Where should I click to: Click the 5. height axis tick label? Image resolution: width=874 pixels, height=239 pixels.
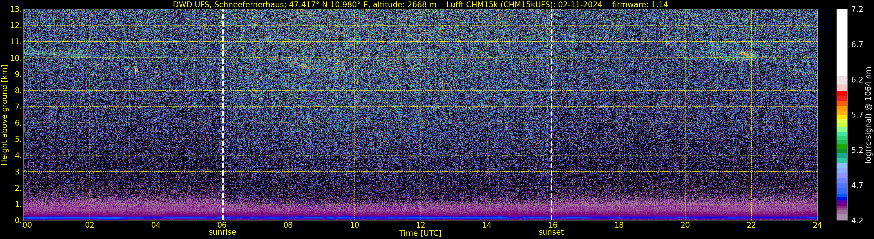click(18, 139)
